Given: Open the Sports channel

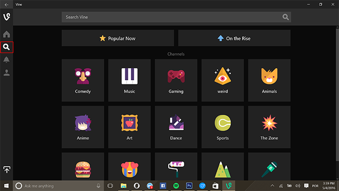Looking at the screenshot, I should [x=223, y=127].
